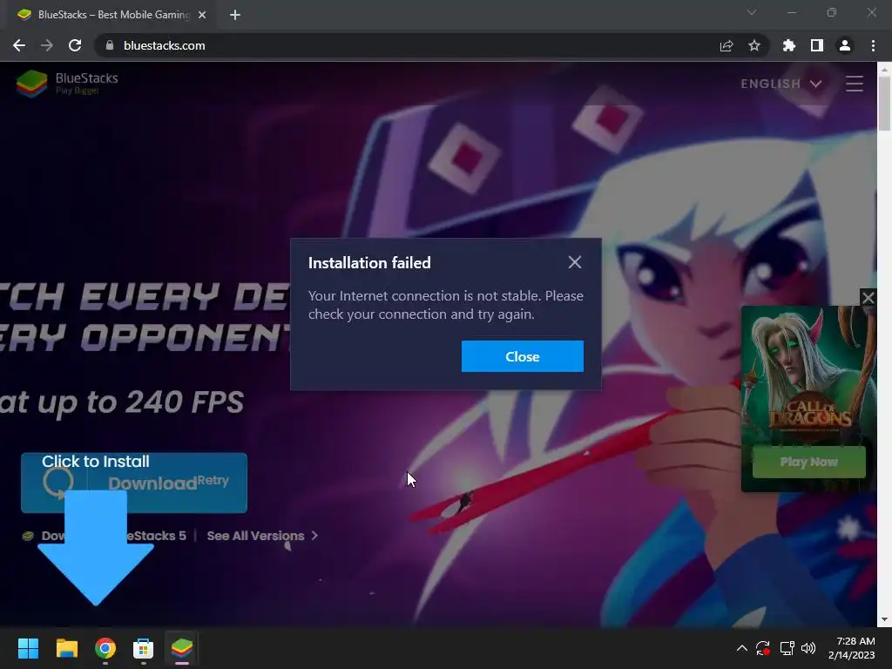Click Play Now on the ad
This screenshot has height=669, width=892.
pos(809,462)
